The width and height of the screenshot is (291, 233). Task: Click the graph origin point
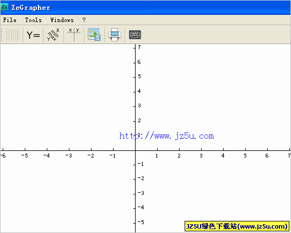click(135, 150)
